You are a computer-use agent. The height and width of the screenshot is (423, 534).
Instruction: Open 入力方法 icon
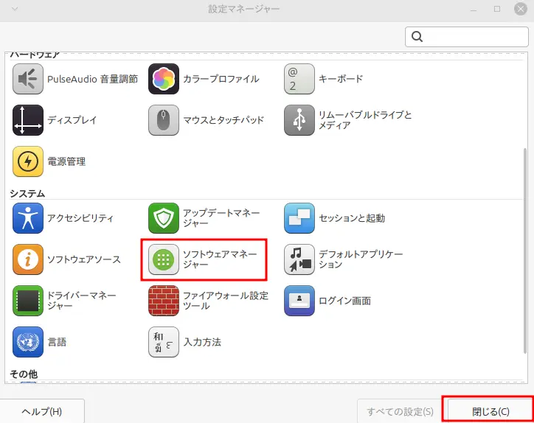coord(164,342)
